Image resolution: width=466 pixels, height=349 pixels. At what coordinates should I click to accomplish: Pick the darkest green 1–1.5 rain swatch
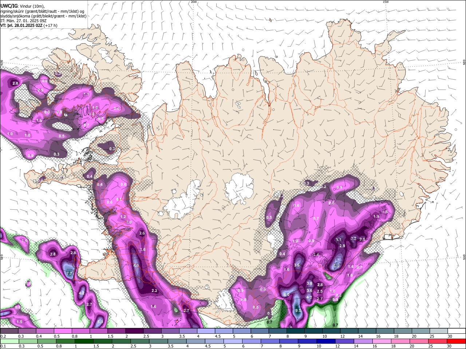point(84,341)
